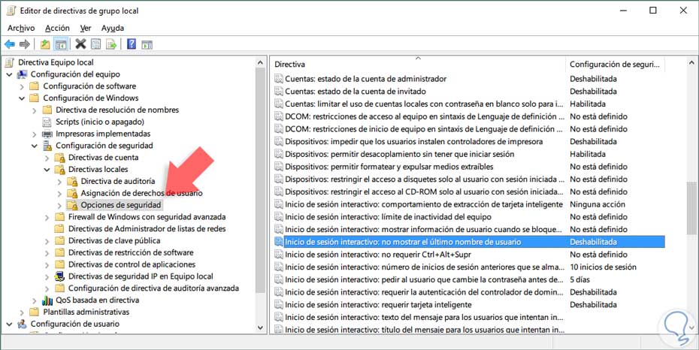
Task: Expand Asignación de derechos de usuario node
Action: [59, 193]
